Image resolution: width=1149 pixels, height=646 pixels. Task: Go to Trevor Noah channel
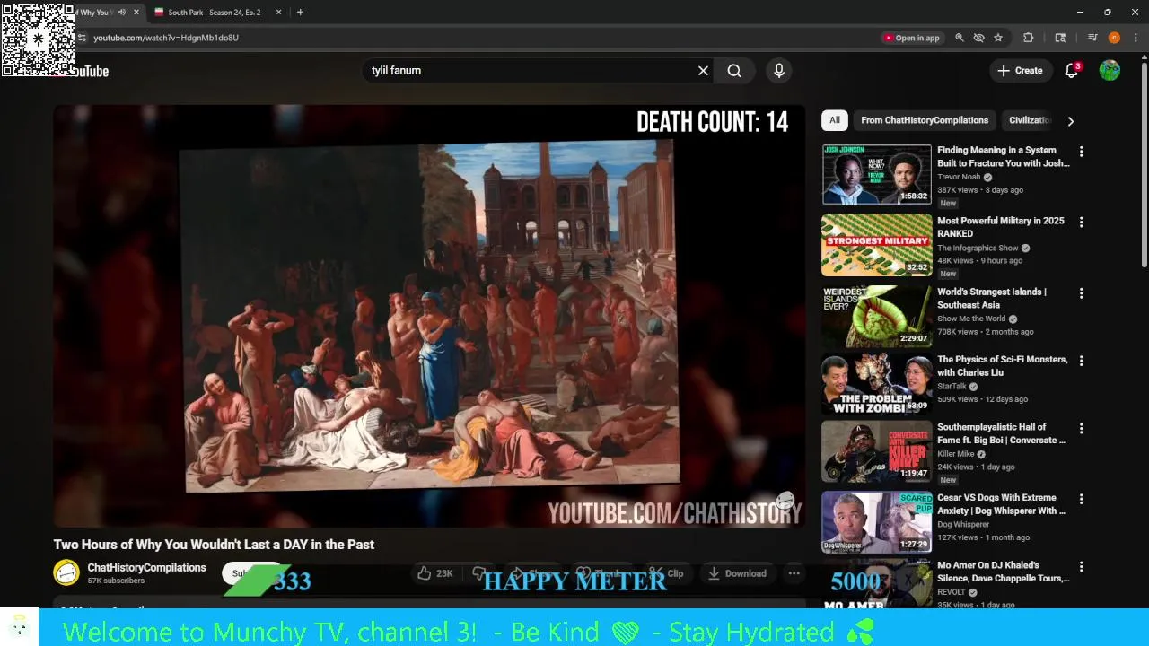point(959,177)
